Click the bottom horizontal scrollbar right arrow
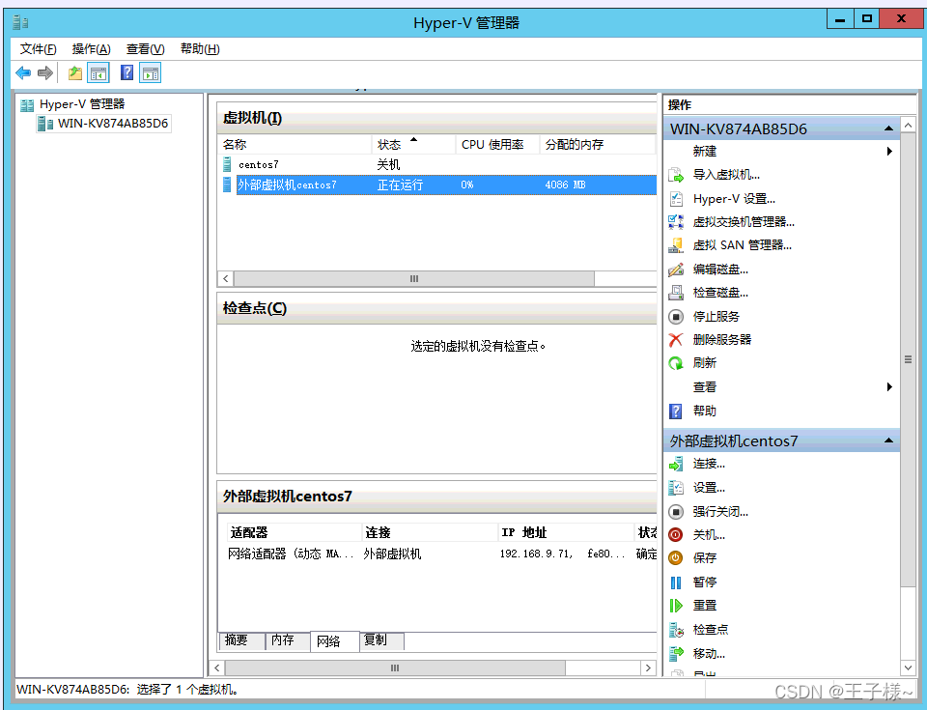 tap(649, 668)
